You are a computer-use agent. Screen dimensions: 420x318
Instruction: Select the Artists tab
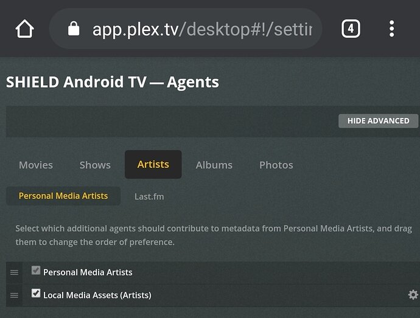coord(153,164)
